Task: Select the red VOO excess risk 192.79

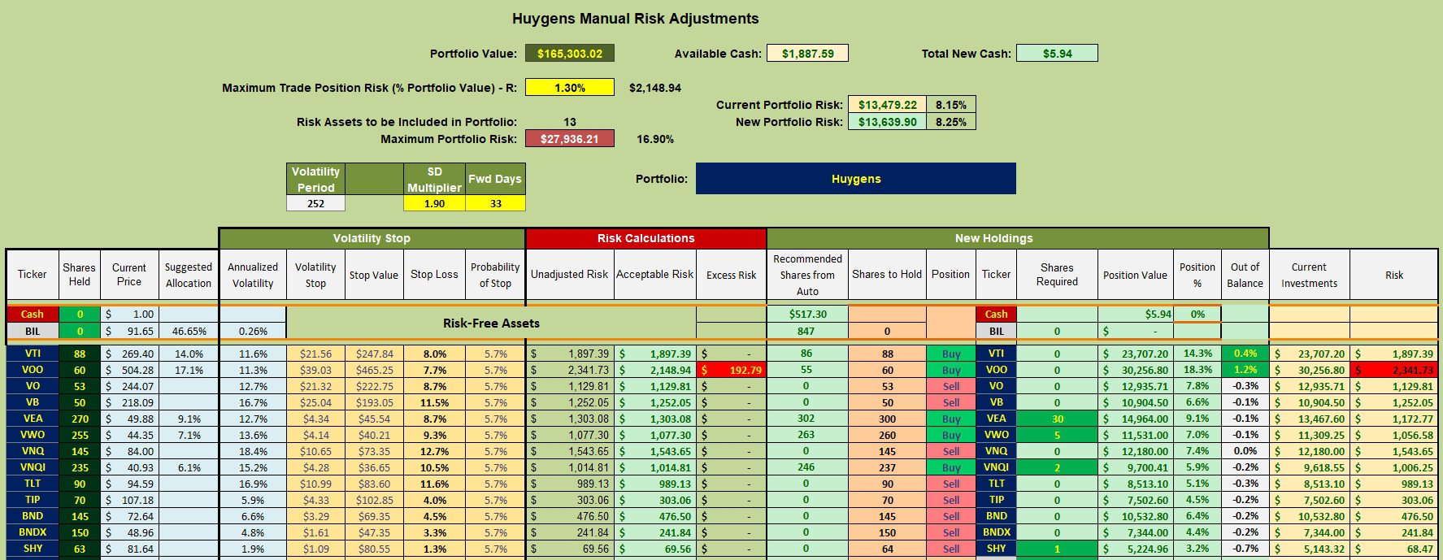Action: pyautogui.click(x=731, y=370)
